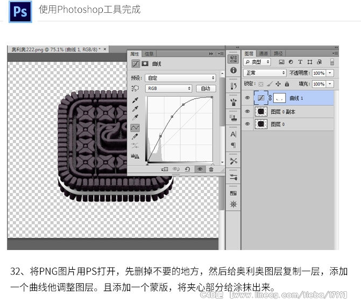This screenshot has height=304, width=361.
Task: Open the Character panel icon in dock
Action: pos(234,134)
